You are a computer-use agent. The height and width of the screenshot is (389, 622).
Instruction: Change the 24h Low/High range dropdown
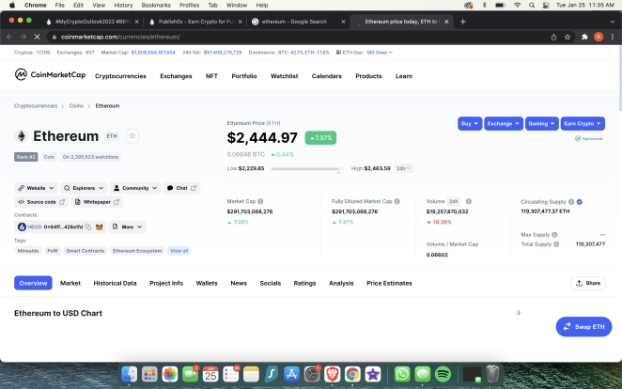tap(403, 168)
